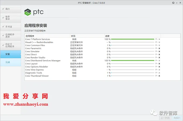Go to the 应用程序选择 step in sidebar
The width and height of the screenshot is (183, 121).
10,35
